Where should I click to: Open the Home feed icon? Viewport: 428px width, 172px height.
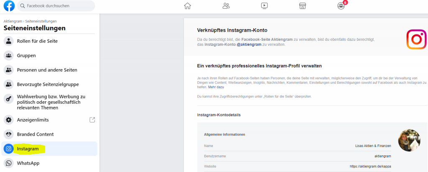(188, 6)
